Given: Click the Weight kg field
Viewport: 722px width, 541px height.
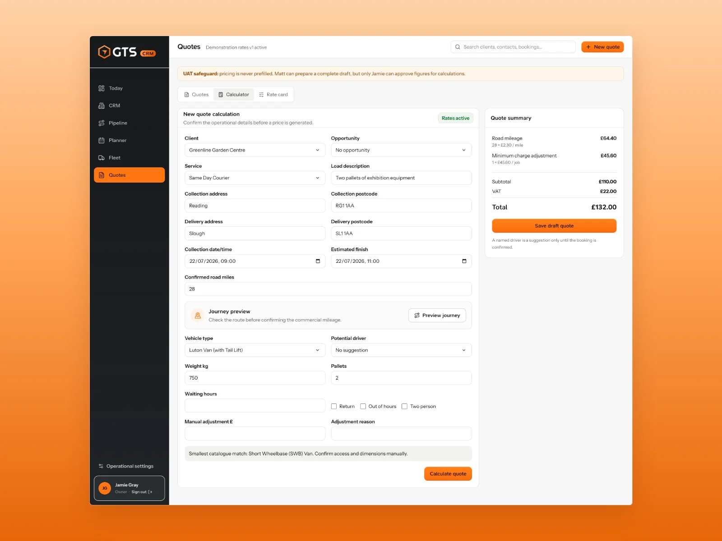Looking at the screenshot, I should [x=255, y=378].
